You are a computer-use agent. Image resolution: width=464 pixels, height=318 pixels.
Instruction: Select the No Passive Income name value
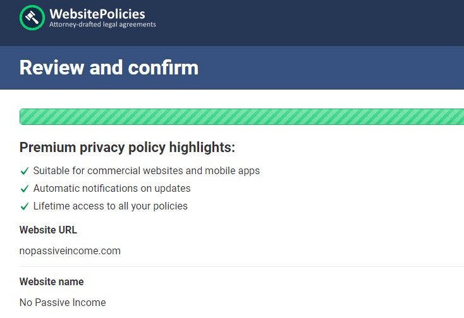tap(63, 303)
